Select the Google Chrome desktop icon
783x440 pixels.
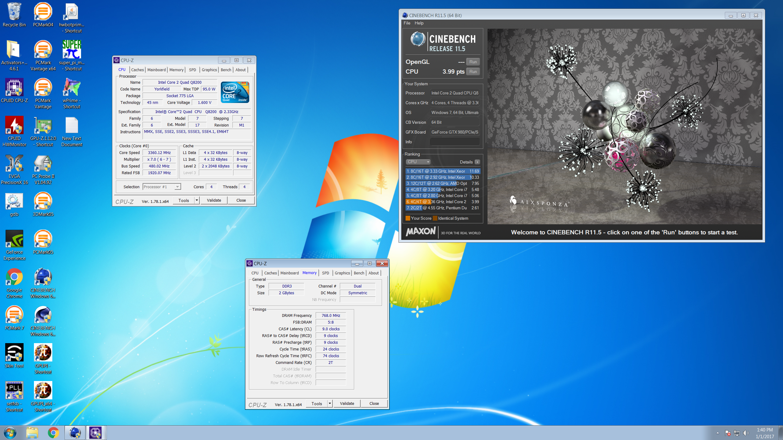click(14, 283)
